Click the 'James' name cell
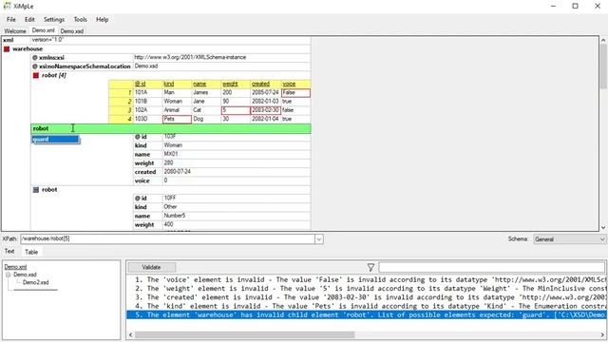608x342 pixels. pos(206,93)
